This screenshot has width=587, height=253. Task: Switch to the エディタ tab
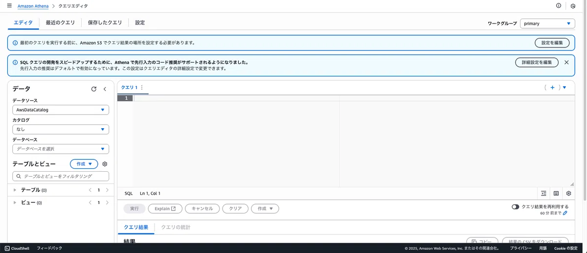click(x=23, y=23)
